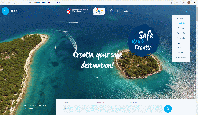This screenshot has height=115, width=198.
Task: Open the County dropdown
Action: pyautogui.click(x=146, y=109)
